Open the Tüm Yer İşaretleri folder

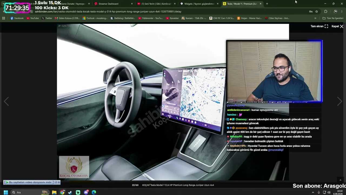(x=333, y=18)
